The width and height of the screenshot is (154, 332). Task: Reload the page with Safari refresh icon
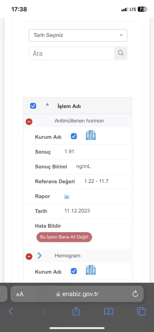tap(135, 294)
